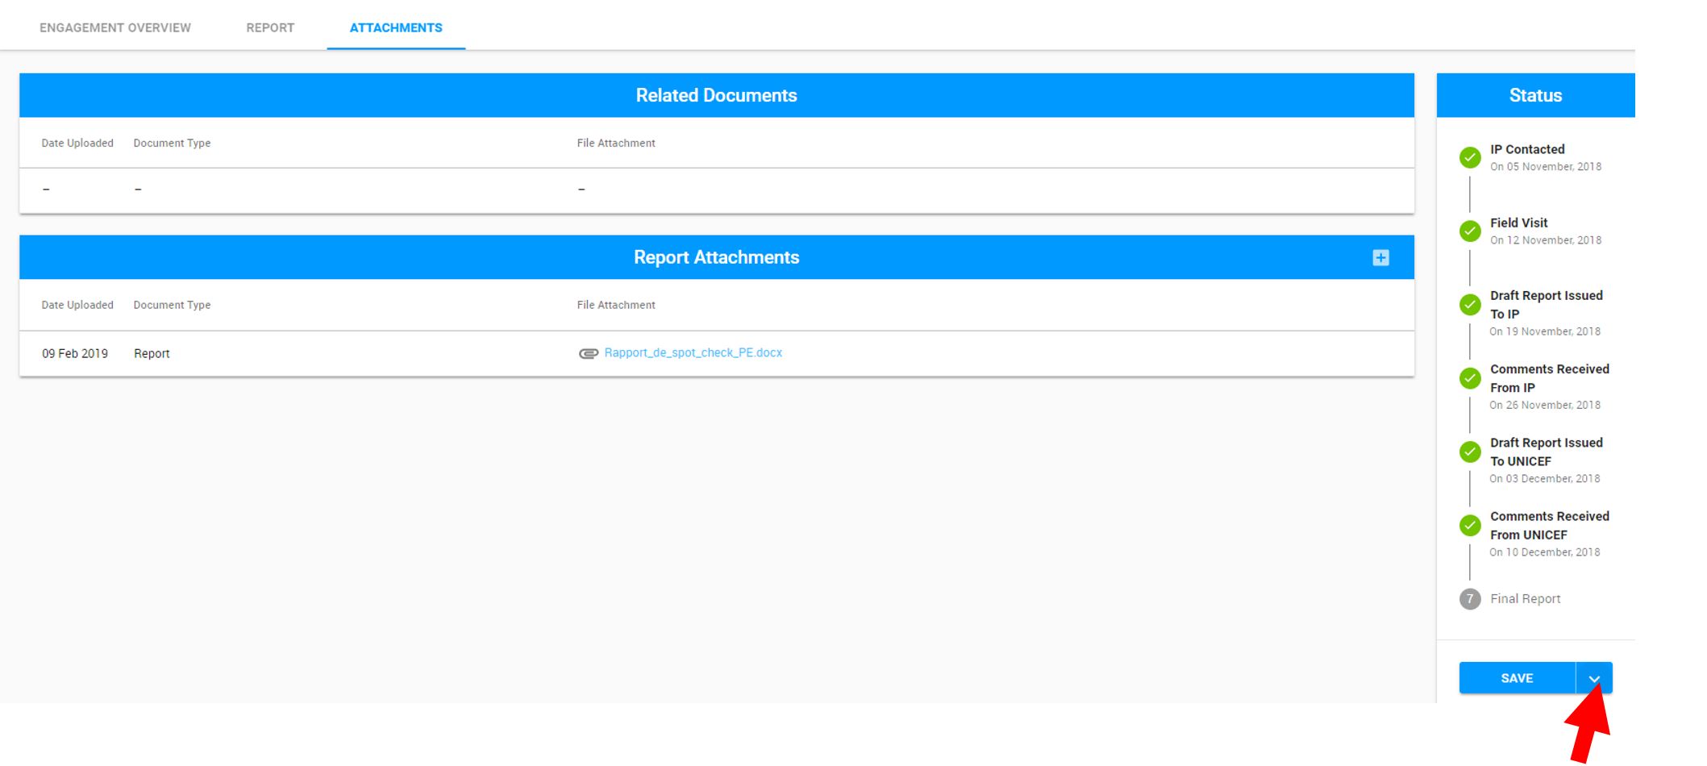Image resolution: width=1707 pixels, height=766 pixels.
Task: Click File Attachment column in Report Attachments
Action: tap(616, 305)
